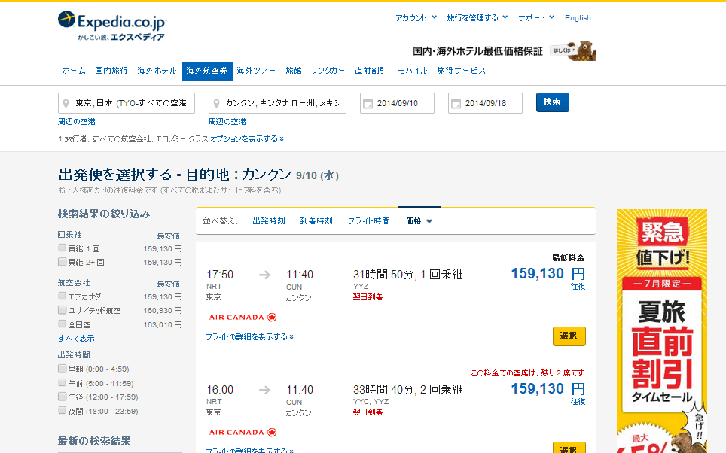
Task: Select the first flight with 選択 button
Action: coord(569,336)
